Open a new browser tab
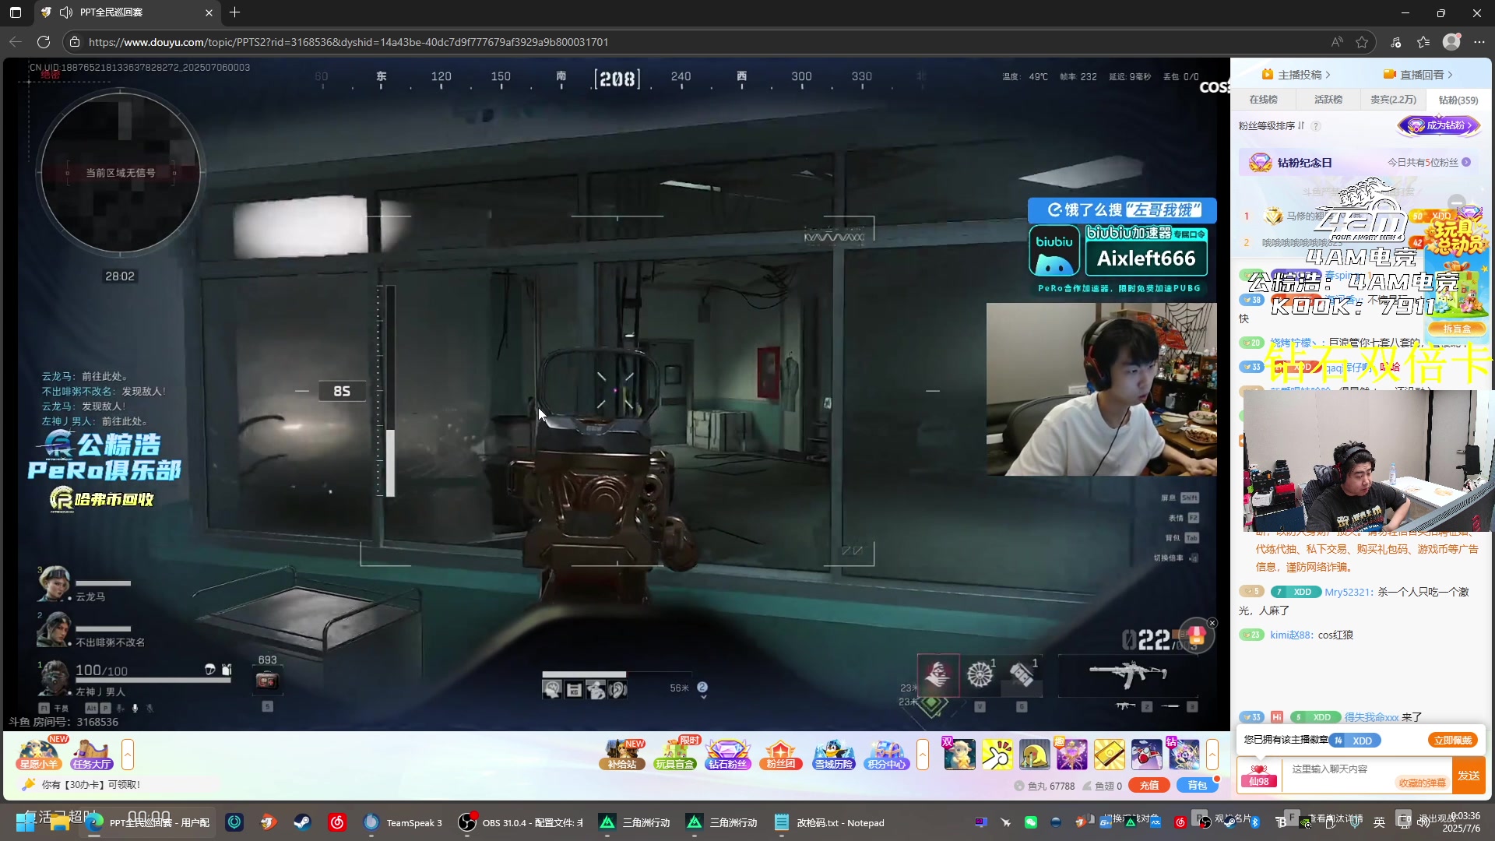Viewport: 1495px width, 841px height. (x=234, y=12)
